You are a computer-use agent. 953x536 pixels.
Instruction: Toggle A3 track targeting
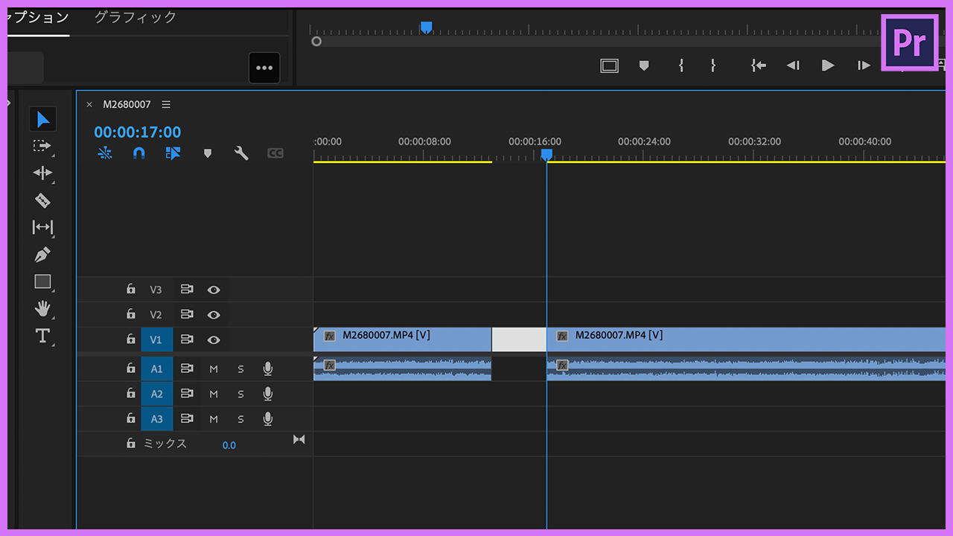pyautogui.click(x=156, y=419)
